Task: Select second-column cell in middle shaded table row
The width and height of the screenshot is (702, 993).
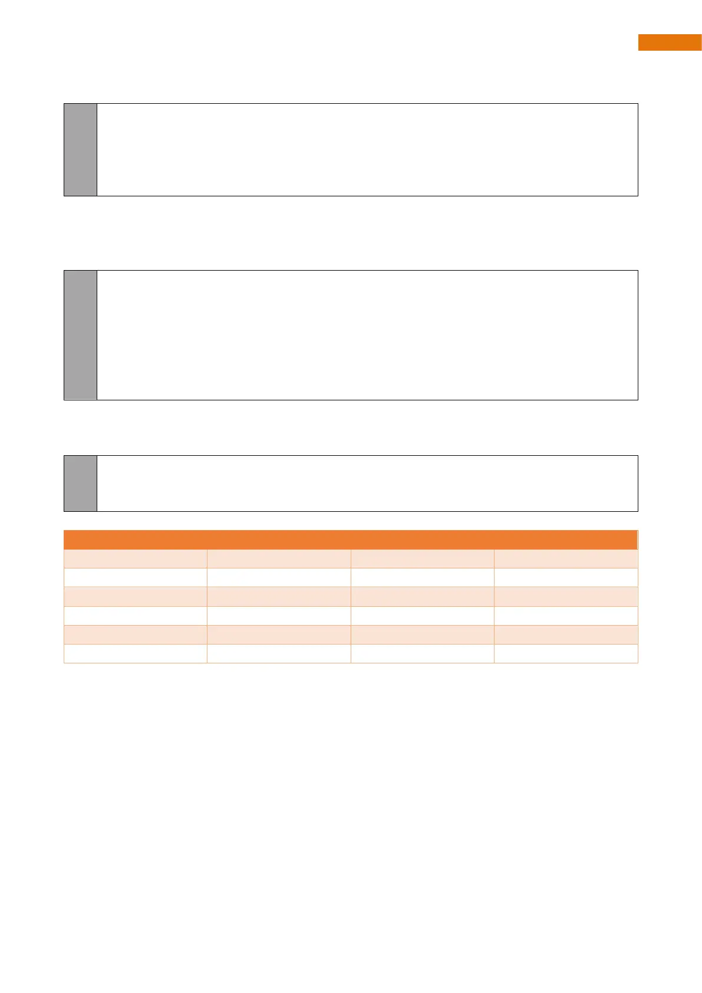Action: pos(279,597)
